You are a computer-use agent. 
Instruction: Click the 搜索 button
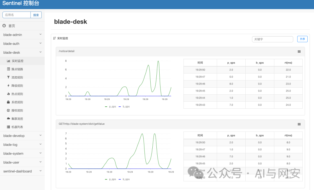pyautogui.click(x=36, y=15)
